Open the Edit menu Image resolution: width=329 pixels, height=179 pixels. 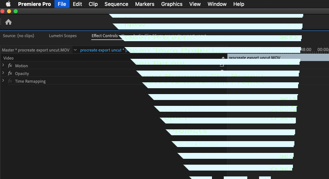[77, 4]
